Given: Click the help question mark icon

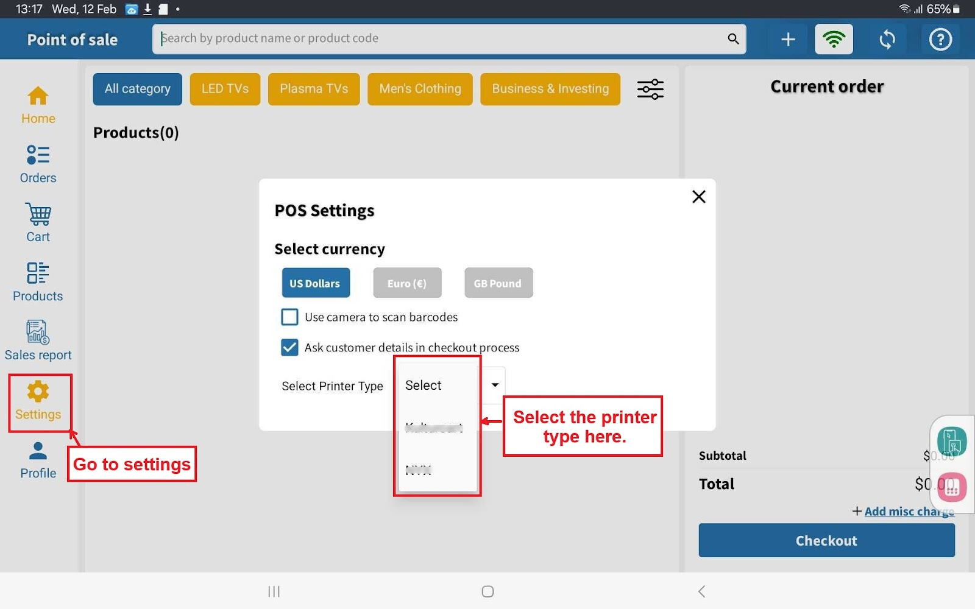Looking at the screenshot, I should tap(940, 40).
